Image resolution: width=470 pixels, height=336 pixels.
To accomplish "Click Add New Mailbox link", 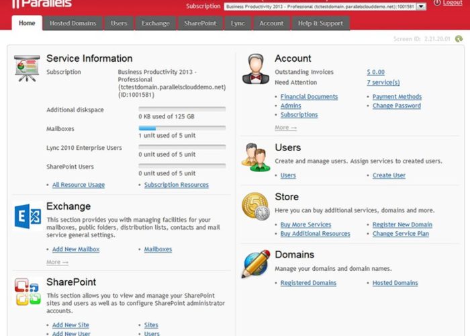I will (x=76, y=249).
